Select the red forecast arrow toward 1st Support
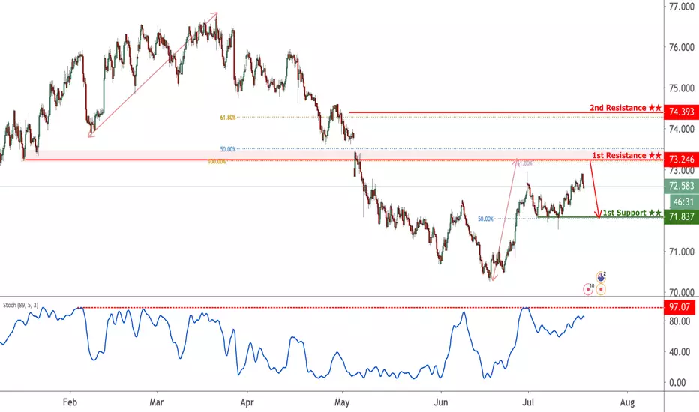Viewport: 699px width, 412px height. pos(595,188)
